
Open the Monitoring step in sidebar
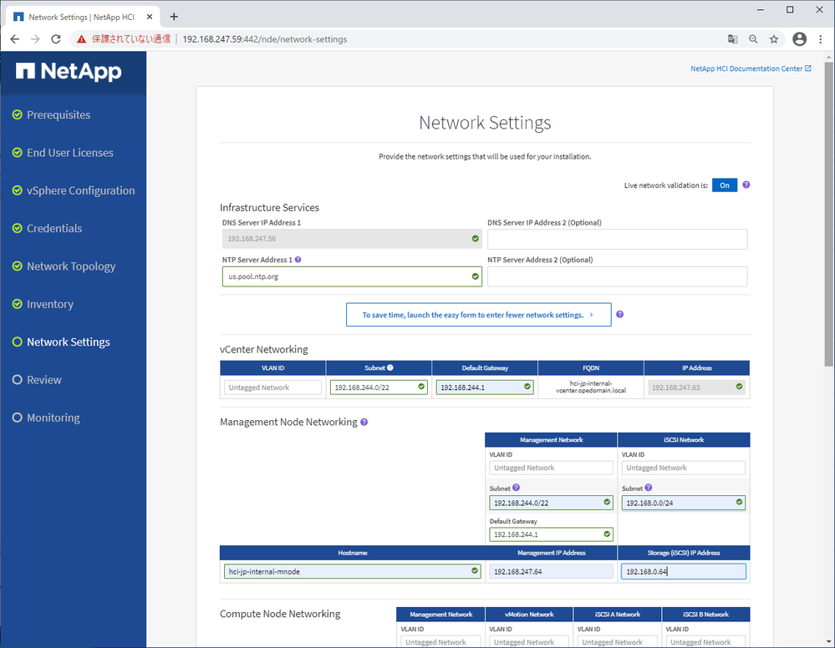click(x=53, y=418)
